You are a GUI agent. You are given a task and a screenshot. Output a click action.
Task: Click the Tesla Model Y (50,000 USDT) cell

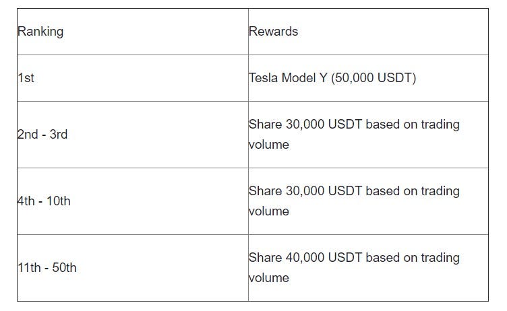click(x=368, y=78)
